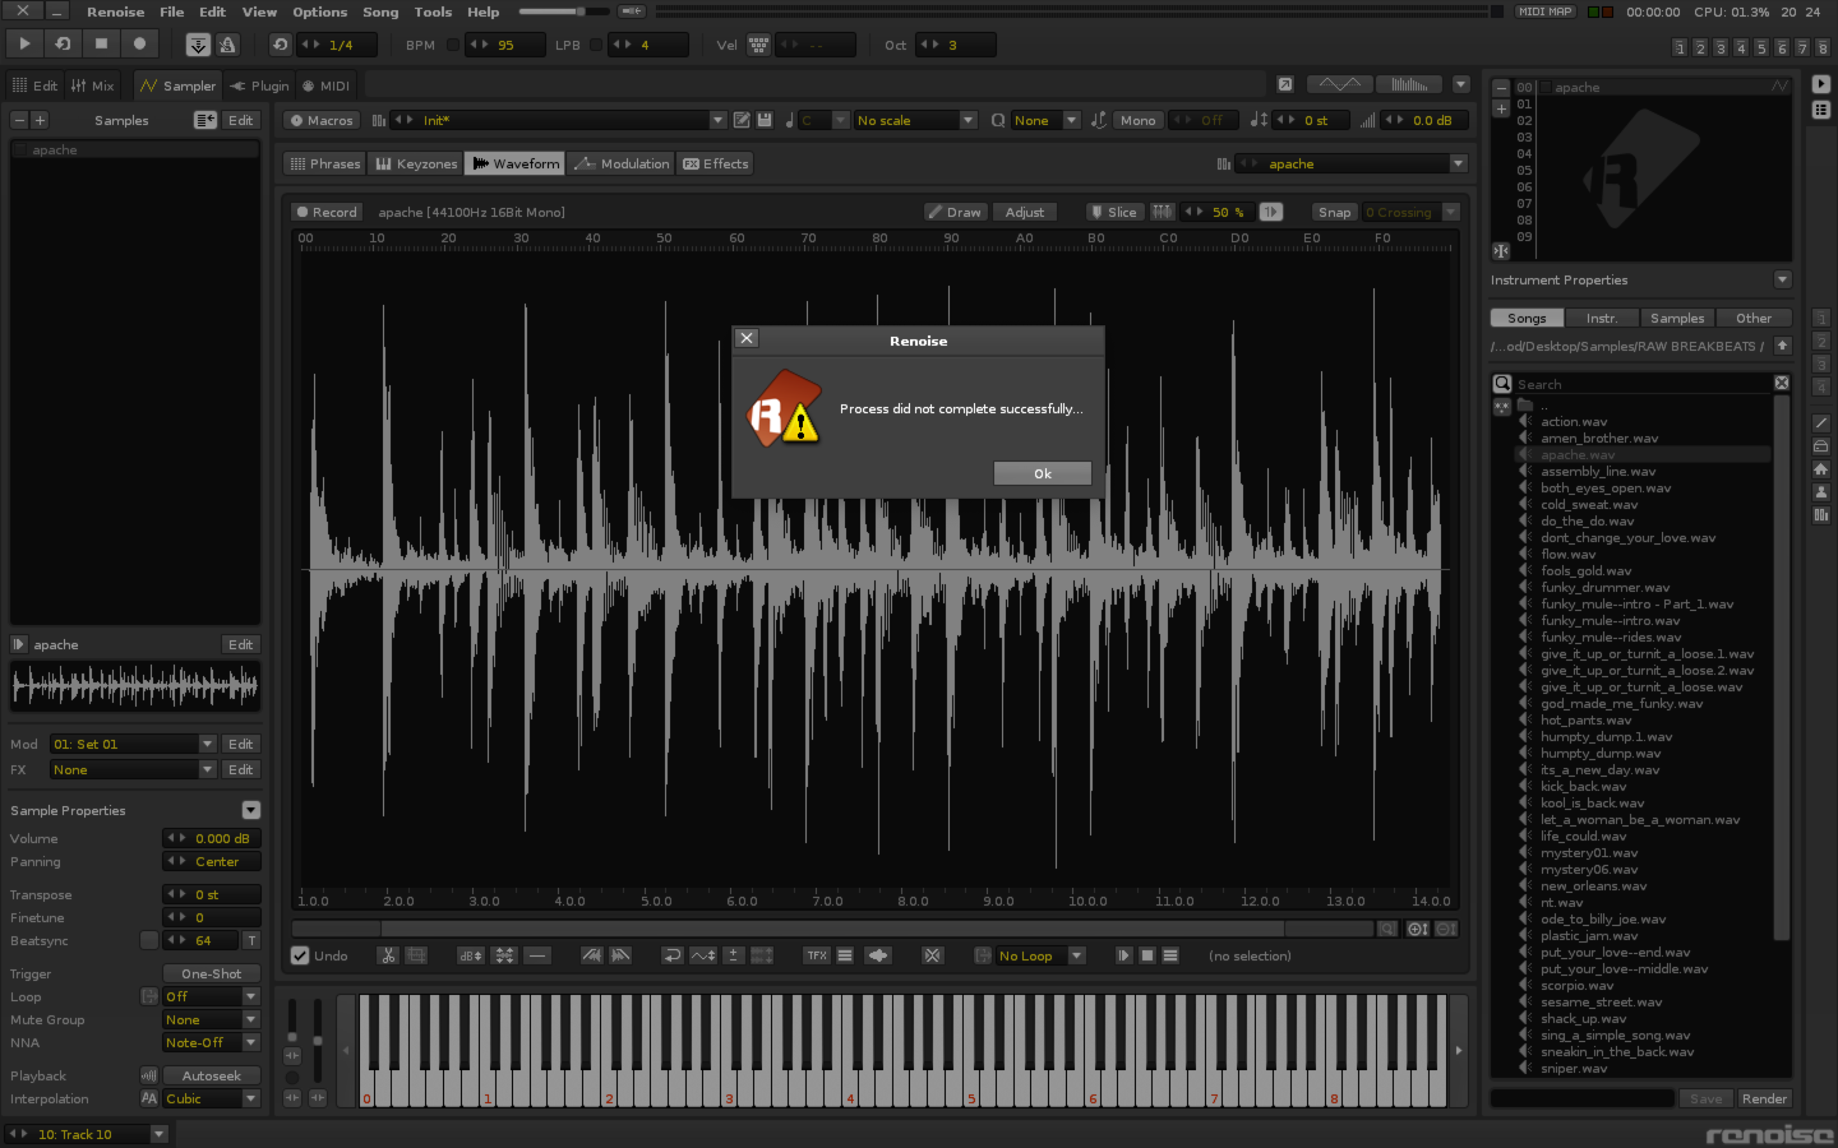Clear the search field with the X icon

click(x=1781, y=383)
